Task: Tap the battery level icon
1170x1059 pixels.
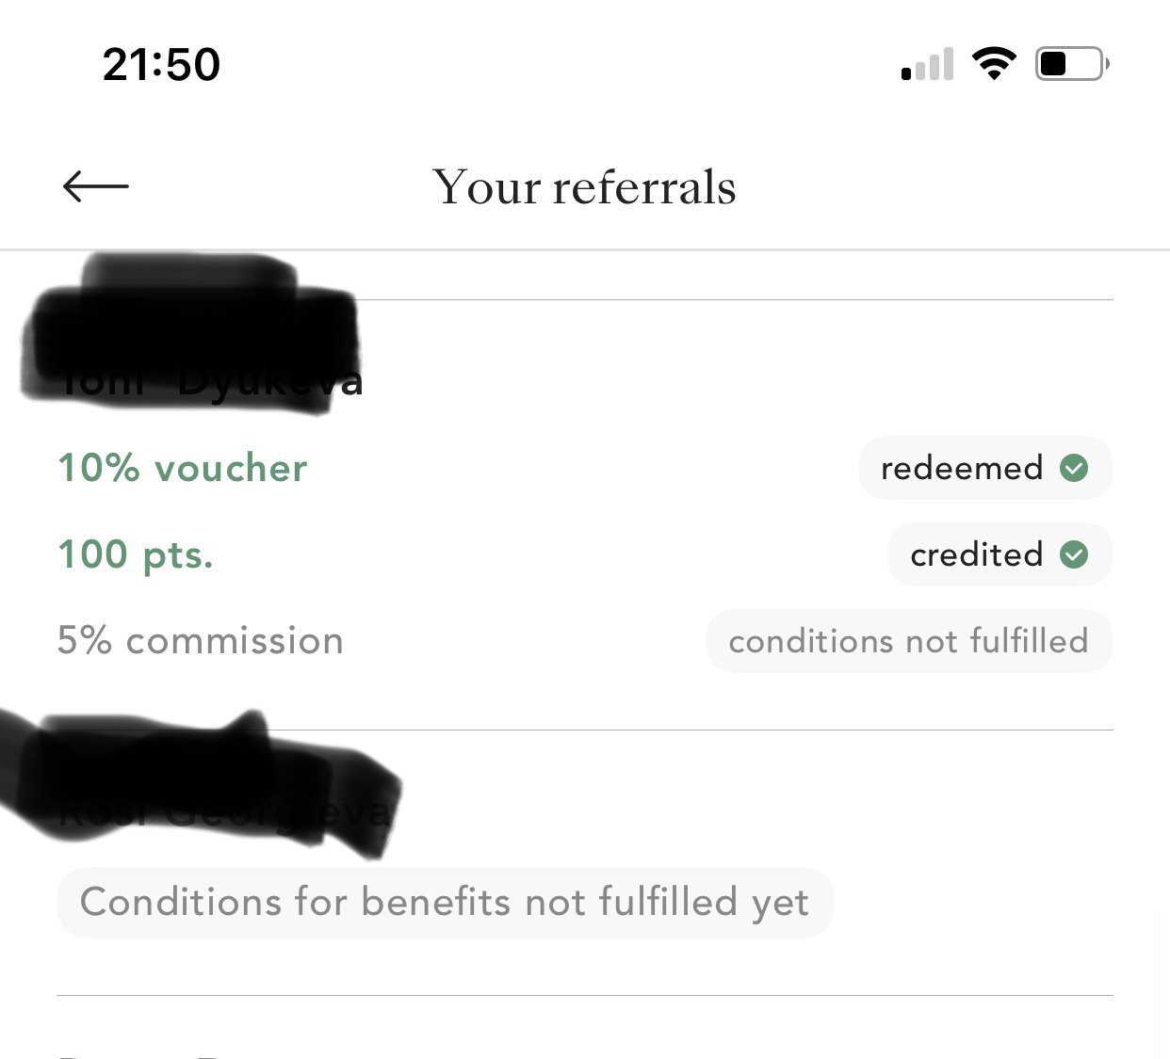Action: click(x=1071, y=64)
